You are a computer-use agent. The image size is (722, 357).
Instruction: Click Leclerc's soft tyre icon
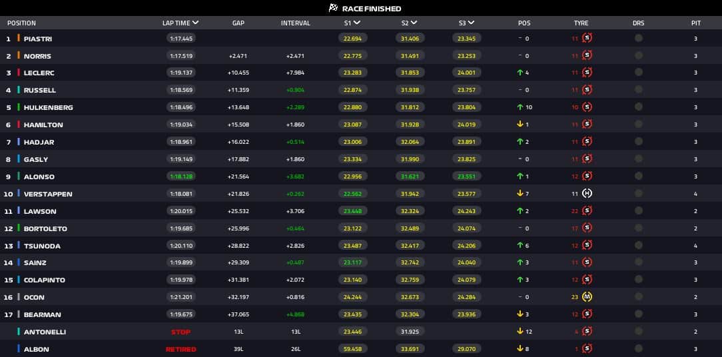587,73
